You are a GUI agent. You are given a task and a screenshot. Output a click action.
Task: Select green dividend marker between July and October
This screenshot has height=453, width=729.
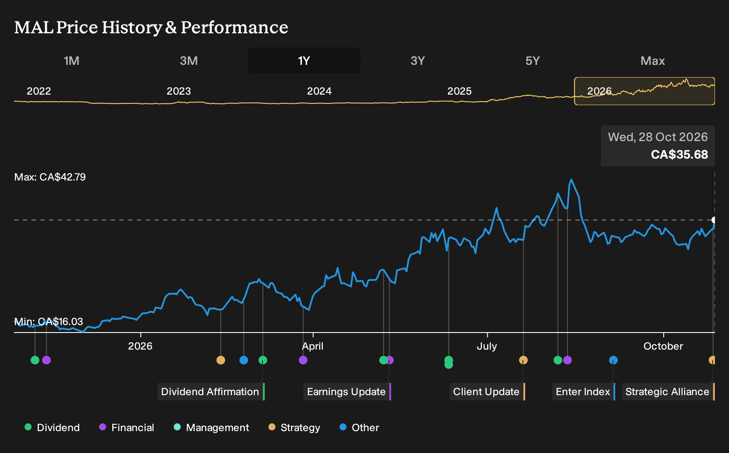click(558, 360)
